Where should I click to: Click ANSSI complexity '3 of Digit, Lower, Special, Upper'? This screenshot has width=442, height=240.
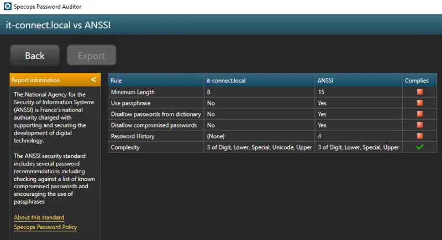[359, 147]
